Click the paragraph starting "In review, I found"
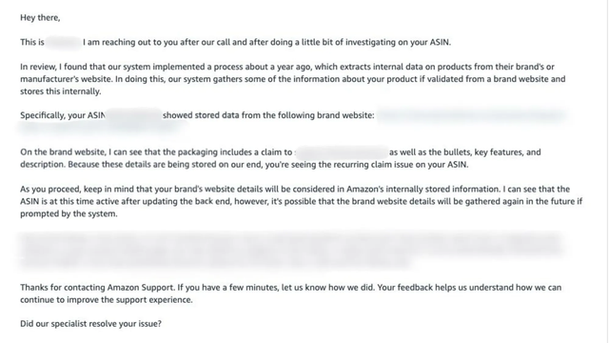This screenshot has width=609, height=343. coord(293,79)
